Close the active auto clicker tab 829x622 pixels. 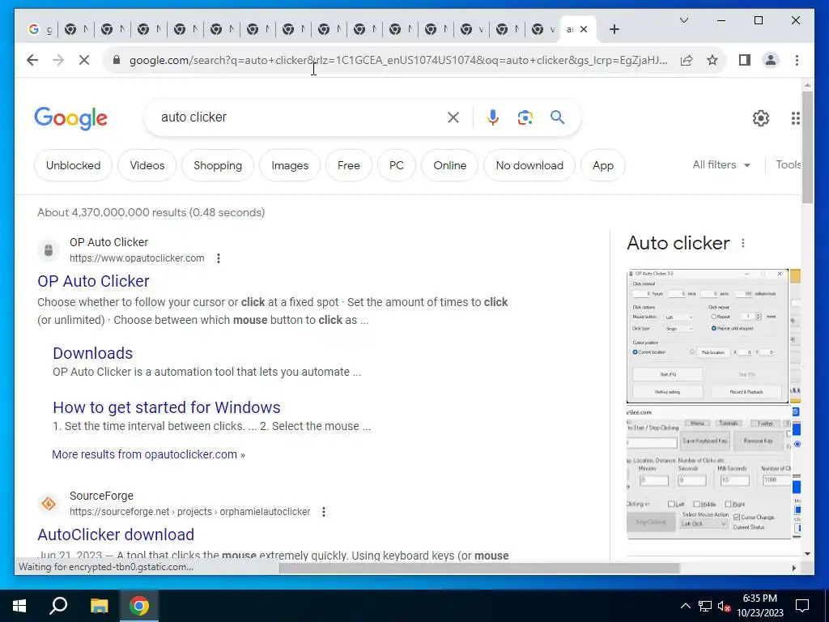pos(584,30)
